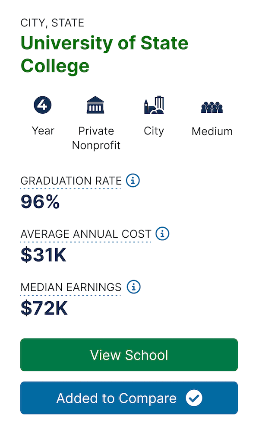The image size is (259, 430).
Task: Click the GRADUATION RATE dotted-underline label
Action: (71, 181)
